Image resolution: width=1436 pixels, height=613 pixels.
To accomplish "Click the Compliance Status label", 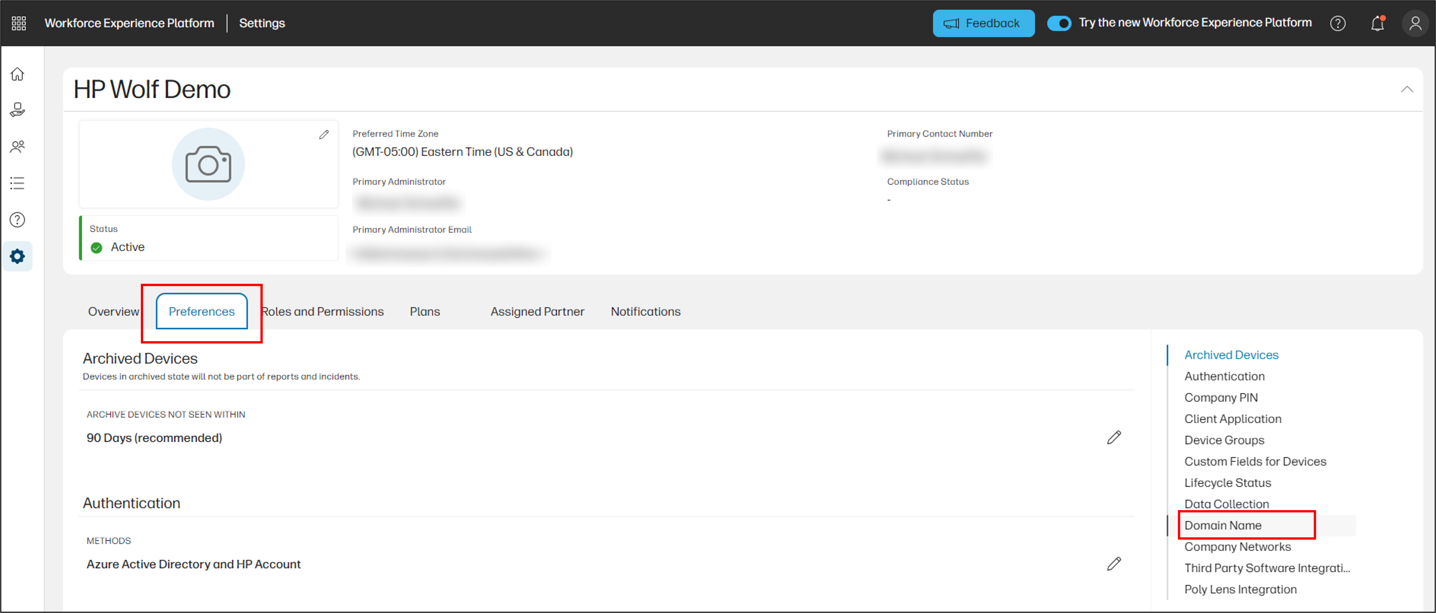I will 928,182.
